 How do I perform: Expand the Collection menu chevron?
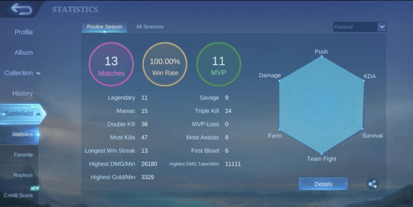pos(38,73)
